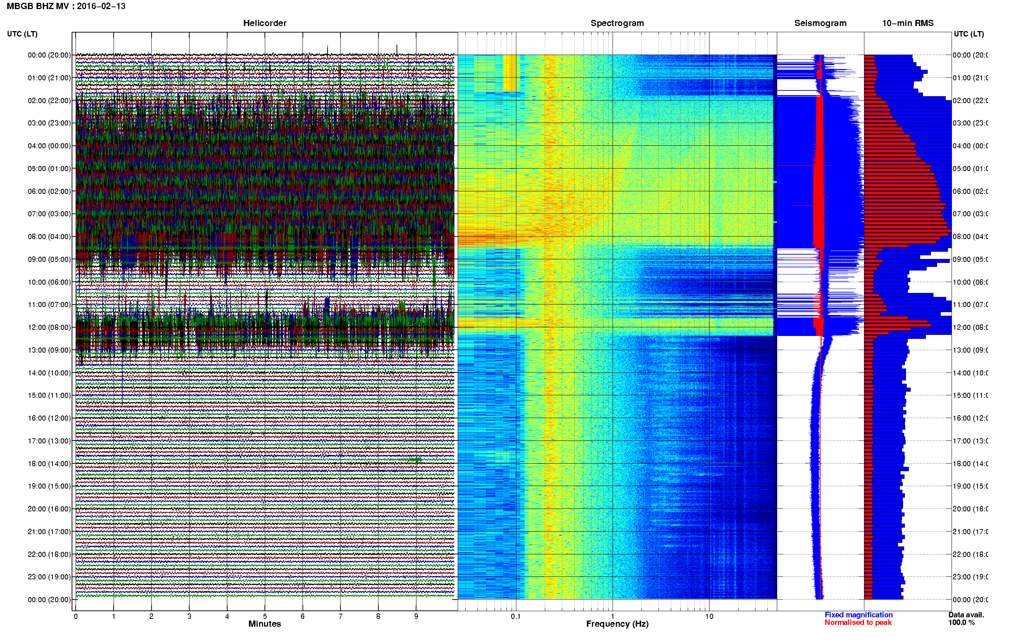The image size is (1029, 643).
Task: Click the '10-min RMS' panel heading
Action: tap(908, 24)
